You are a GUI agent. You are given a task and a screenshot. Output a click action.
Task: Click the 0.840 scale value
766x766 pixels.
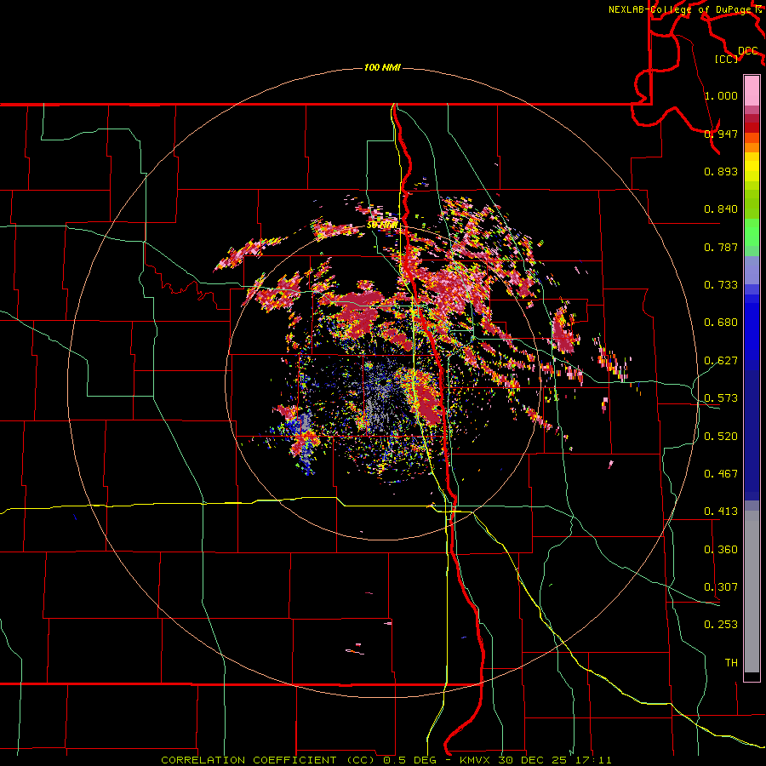point(721,209)
